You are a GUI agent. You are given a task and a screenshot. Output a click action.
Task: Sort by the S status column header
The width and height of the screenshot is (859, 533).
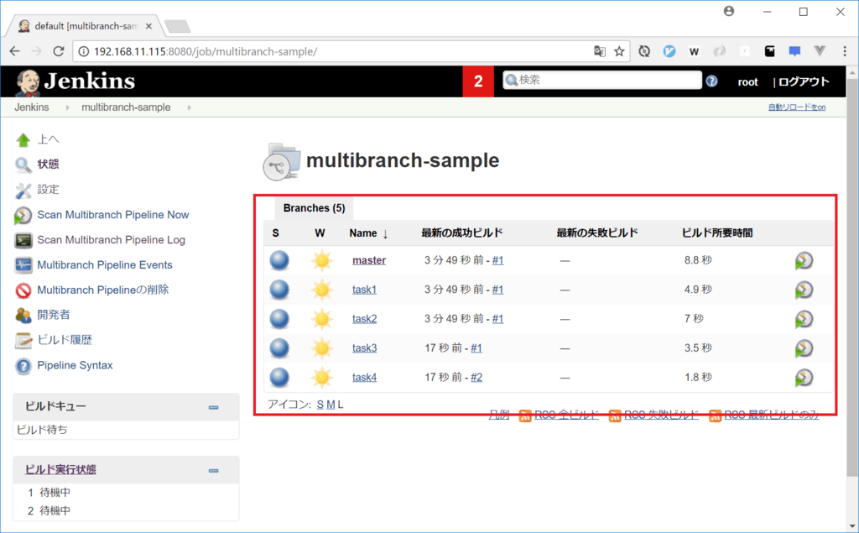click(x=275, y=233)
